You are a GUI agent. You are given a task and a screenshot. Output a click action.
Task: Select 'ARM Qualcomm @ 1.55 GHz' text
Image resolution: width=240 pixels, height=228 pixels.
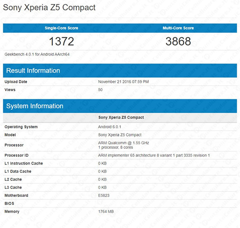click(124, 143)
